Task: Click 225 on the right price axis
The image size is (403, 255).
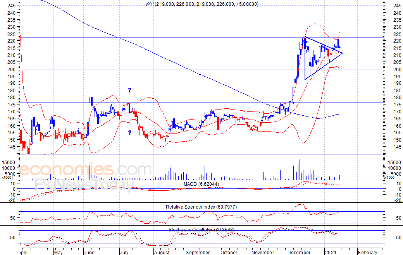Action: pyautogui.click(x=397, y=34)
